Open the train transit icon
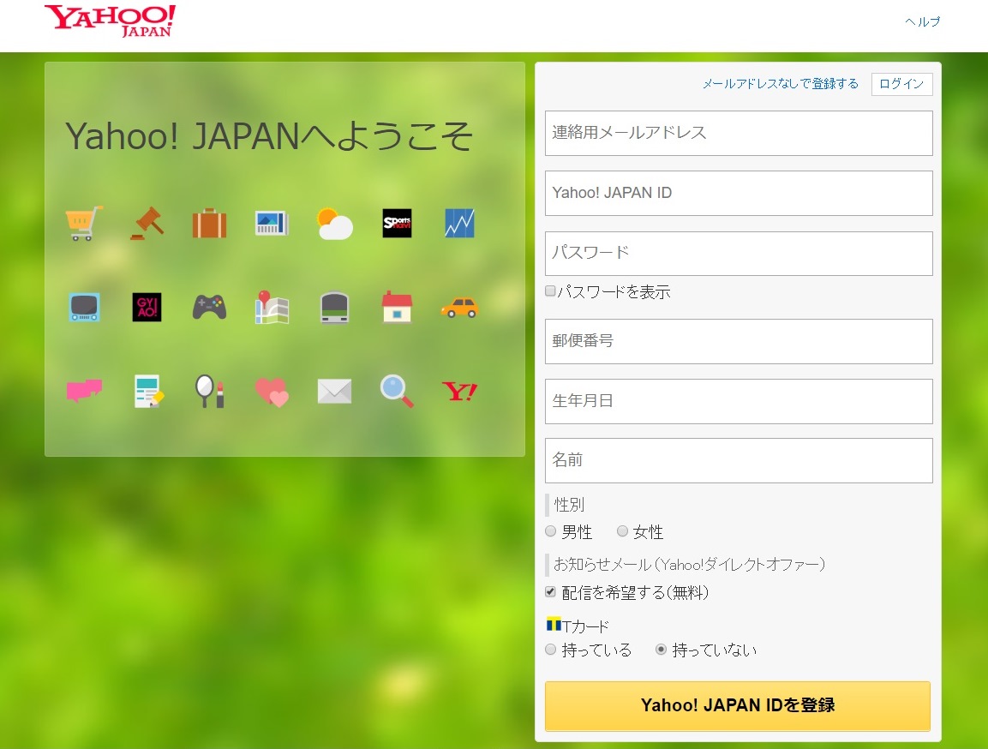The image size is (988, 749). pos(334,308)
